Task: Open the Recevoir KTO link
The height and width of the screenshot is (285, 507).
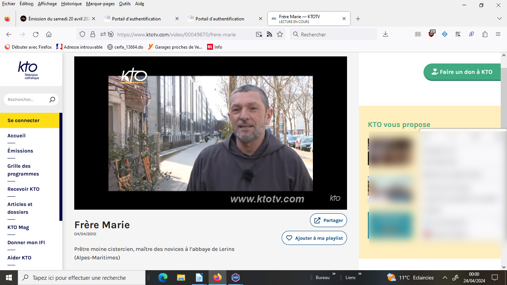Action: 23,189
